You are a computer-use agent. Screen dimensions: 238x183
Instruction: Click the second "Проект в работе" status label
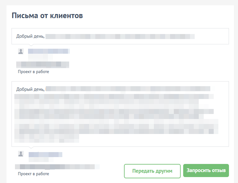pos(33,174)
